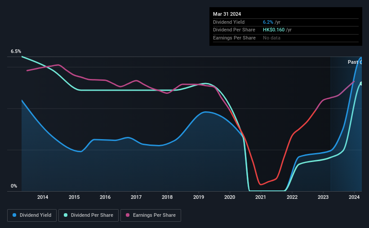This screenshot has height=228, width=369.
Task: Click the teal Dividend Per Share legend dot
Action: click(66, 215)
